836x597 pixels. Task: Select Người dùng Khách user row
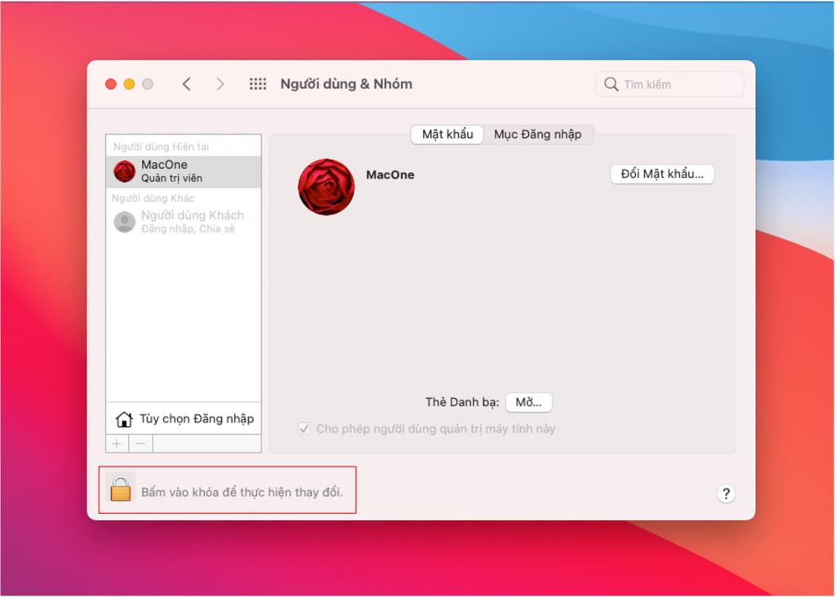click(x=184, y=222)
